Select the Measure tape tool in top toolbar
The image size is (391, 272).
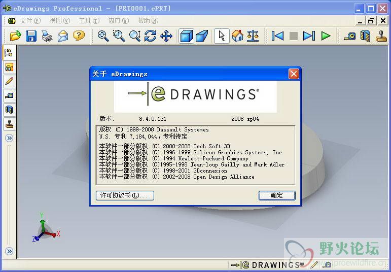point(349,36)
